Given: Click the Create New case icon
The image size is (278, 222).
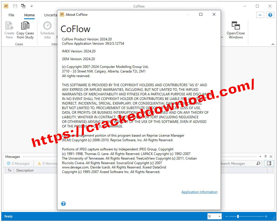Looking at the screenshot, I should 9,26.
